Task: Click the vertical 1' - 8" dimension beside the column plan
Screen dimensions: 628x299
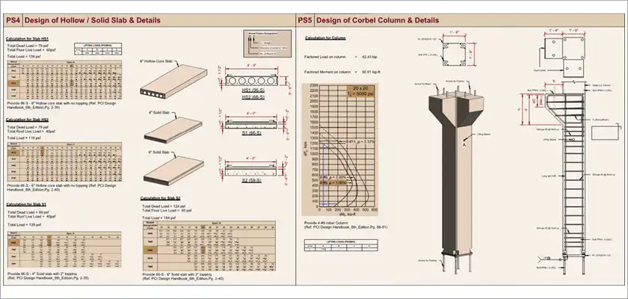Action: (472, 54)
